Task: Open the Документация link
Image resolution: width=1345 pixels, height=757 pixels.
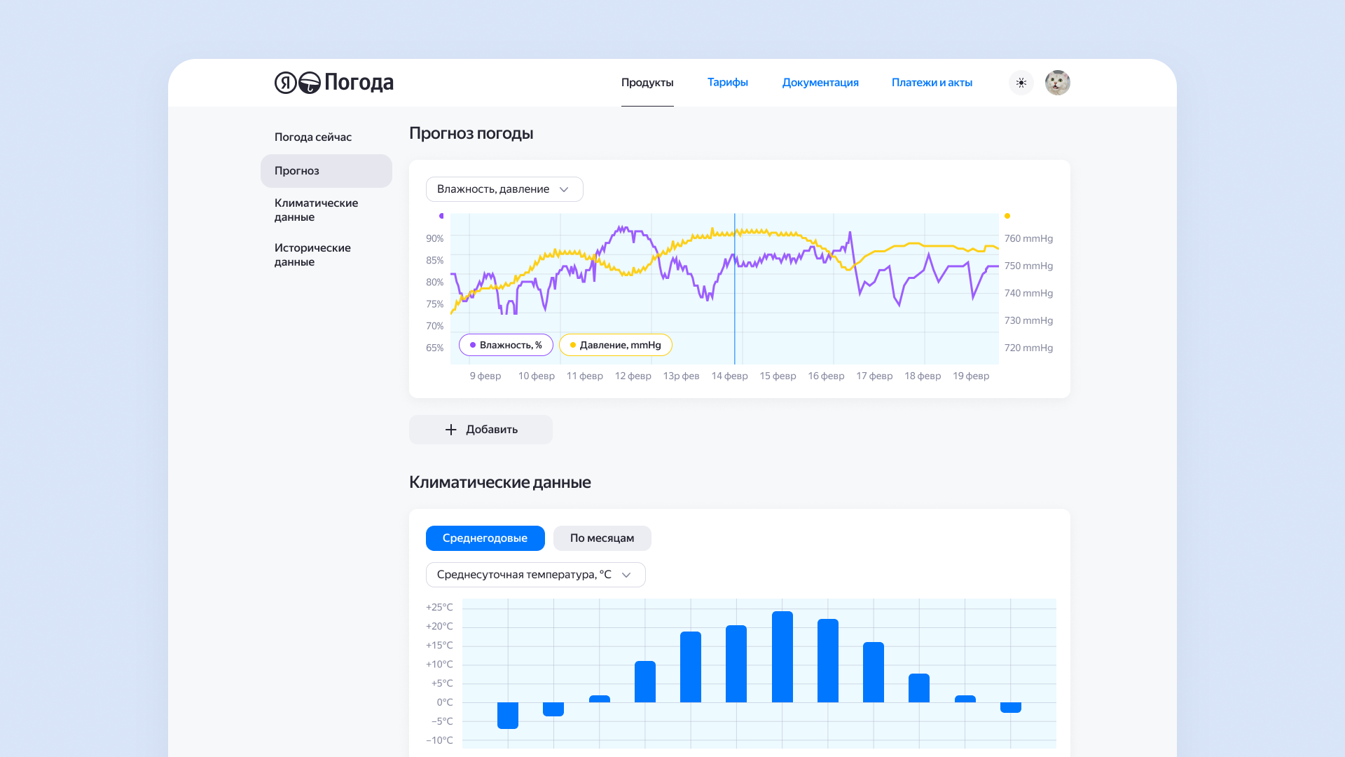Action: click(820, 83)
